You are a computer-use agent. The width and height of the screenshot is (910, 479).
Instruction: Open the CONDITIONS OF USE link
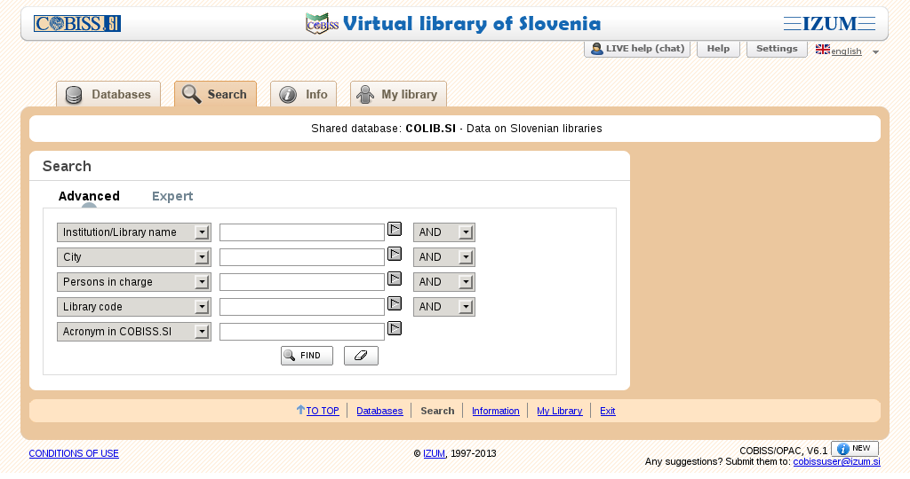74,453
